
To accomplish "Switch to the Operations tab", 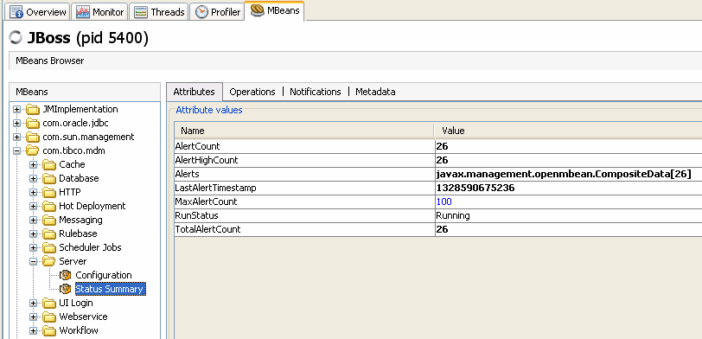I will pos(252,92).
